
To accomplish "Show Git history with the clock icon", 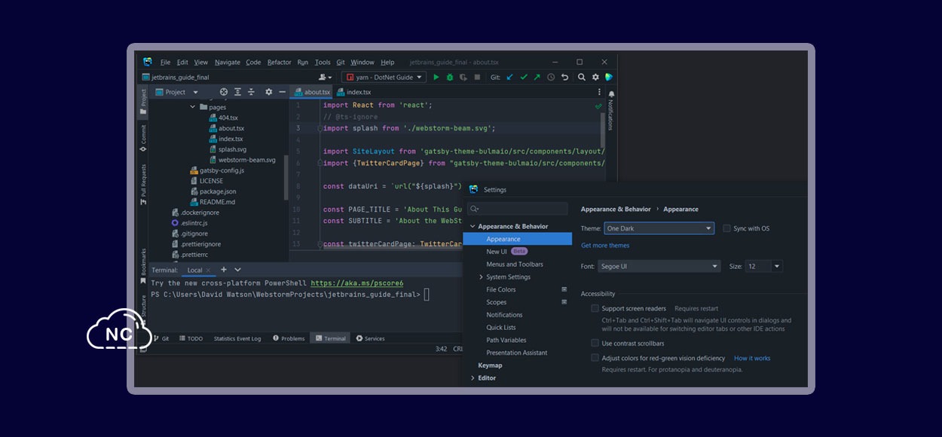I will [551, 77].
